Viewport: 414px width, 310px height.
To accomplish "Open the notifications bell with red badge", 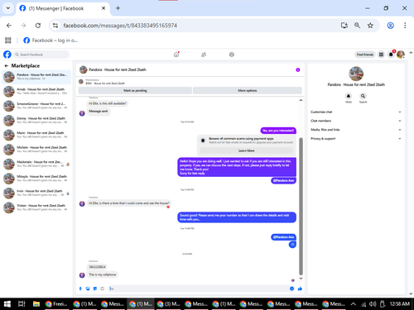I will 391,55.
